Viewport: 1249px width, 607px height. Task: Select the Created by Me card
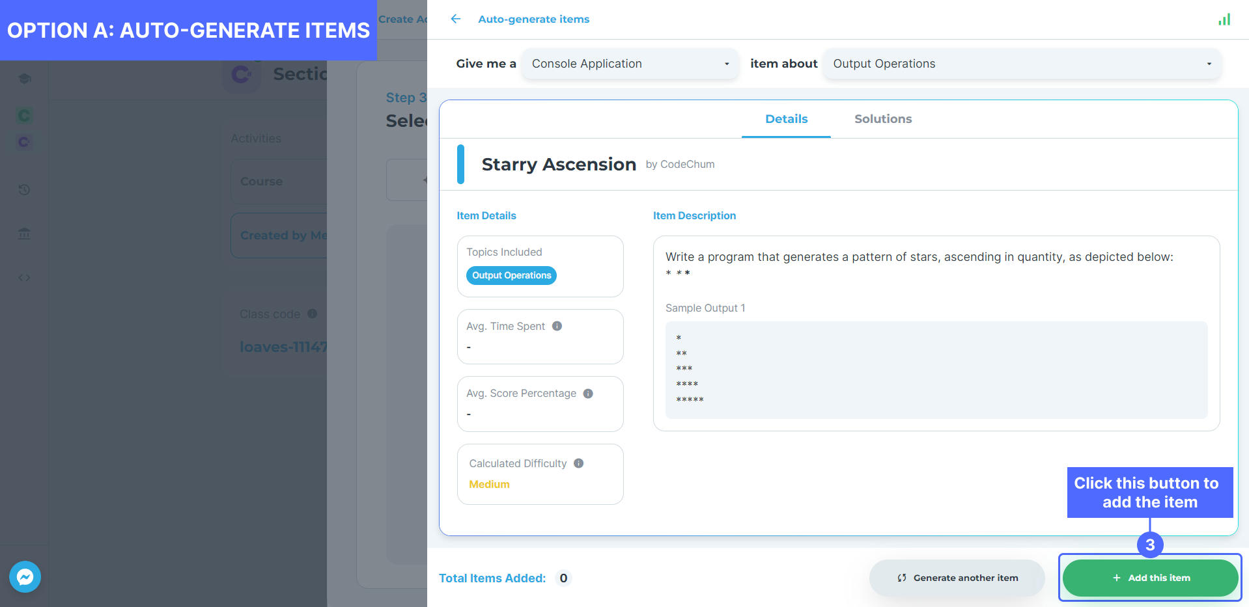pyautogui.click(x=280, y=236)
